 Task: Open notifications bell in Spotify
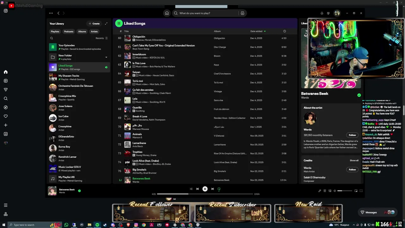click(x=322, y=13)
